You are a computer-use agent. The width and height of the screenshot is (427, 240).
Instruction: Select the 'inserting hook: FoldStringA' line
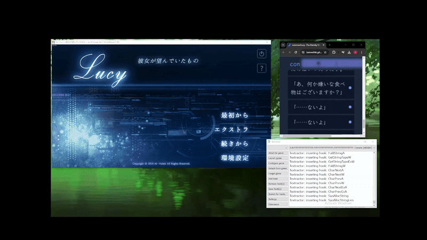coord(317,153)
